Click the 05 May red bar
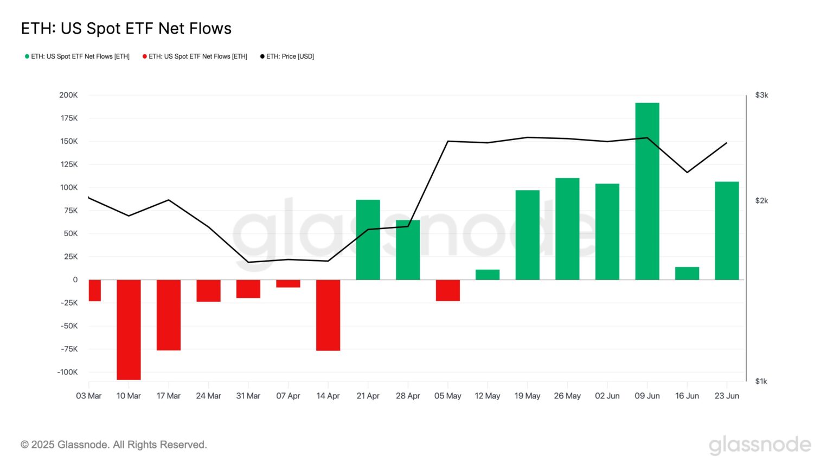This screenshot has height=469, width=833. point(447,290)
